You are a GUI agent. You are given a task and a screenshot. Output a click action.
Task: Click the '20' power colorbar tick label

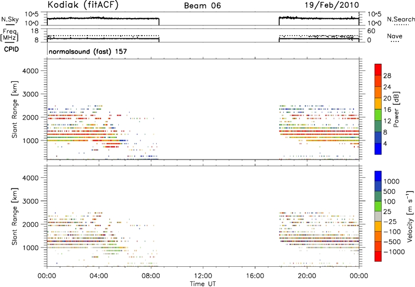[387, 98]
